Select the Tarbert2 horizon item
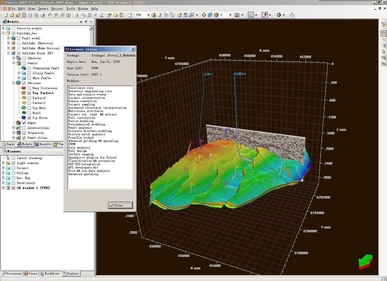This screenshot has width=387, height=281. point(39,98)
